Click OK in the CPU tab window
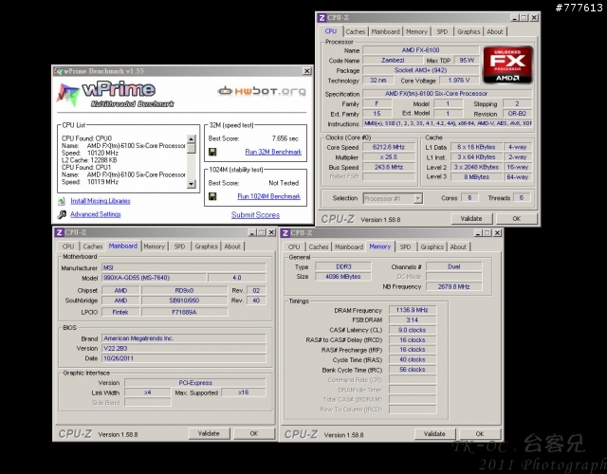This screenshot has height=474, width=607. (516, 219)
